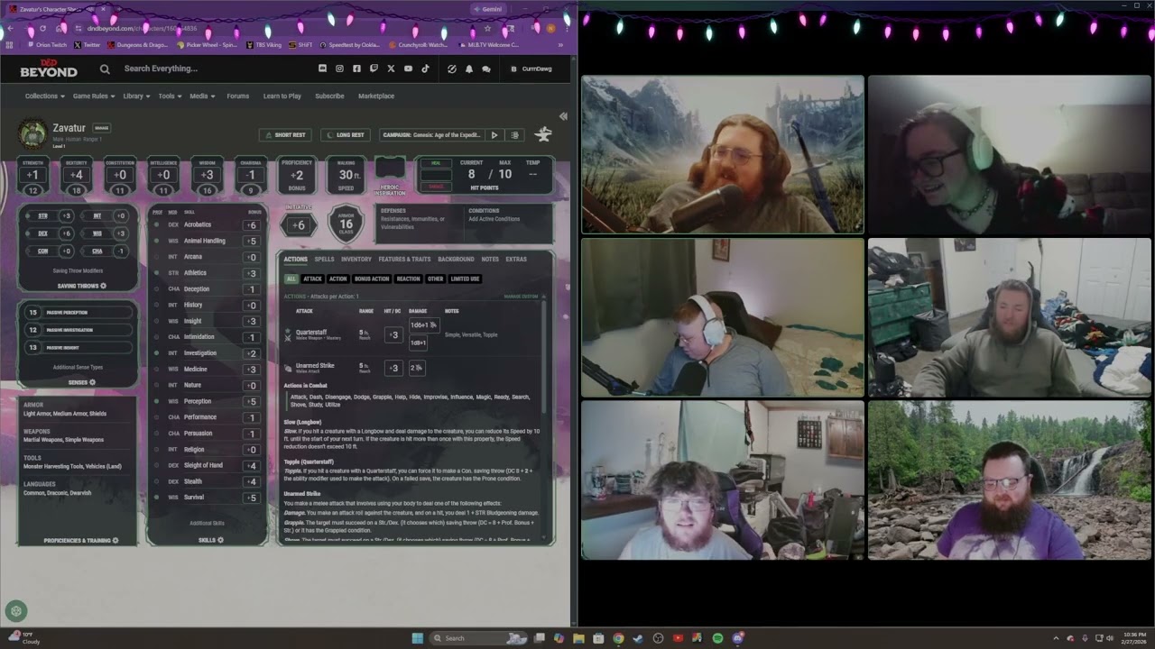Filter actions by Limited Use
Viewport: 1155px width, 649px height.
point(465,279)
